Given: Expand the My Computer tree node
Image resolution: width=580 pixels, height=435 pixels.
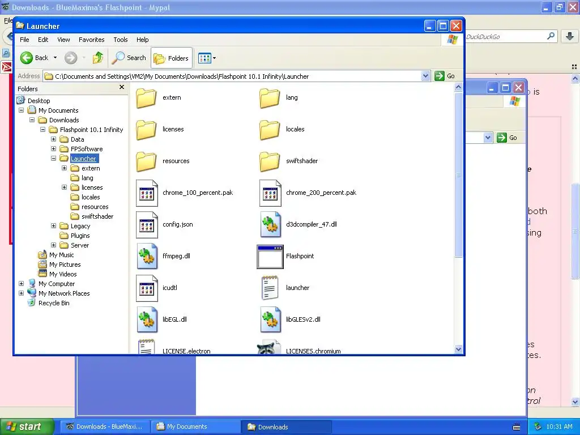Looking at the screenshot, I should coord(21,284).
